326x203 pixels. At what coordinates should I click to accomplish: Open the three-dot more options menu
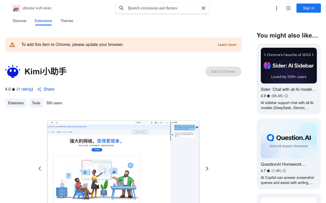[x=277, y=8]
